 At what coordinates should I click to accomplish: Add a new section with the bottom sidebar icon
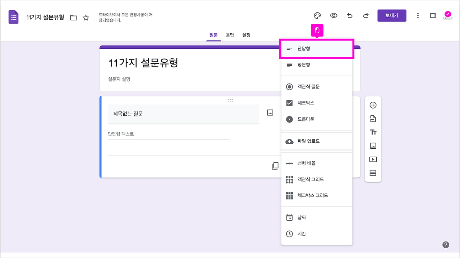tap(373, 173)
